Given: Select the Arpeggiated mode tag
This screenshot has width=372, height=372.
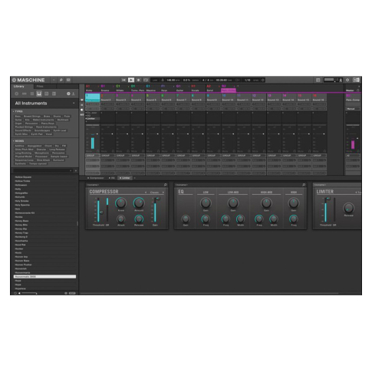Looking at the screenshot, I should (35, 146).
